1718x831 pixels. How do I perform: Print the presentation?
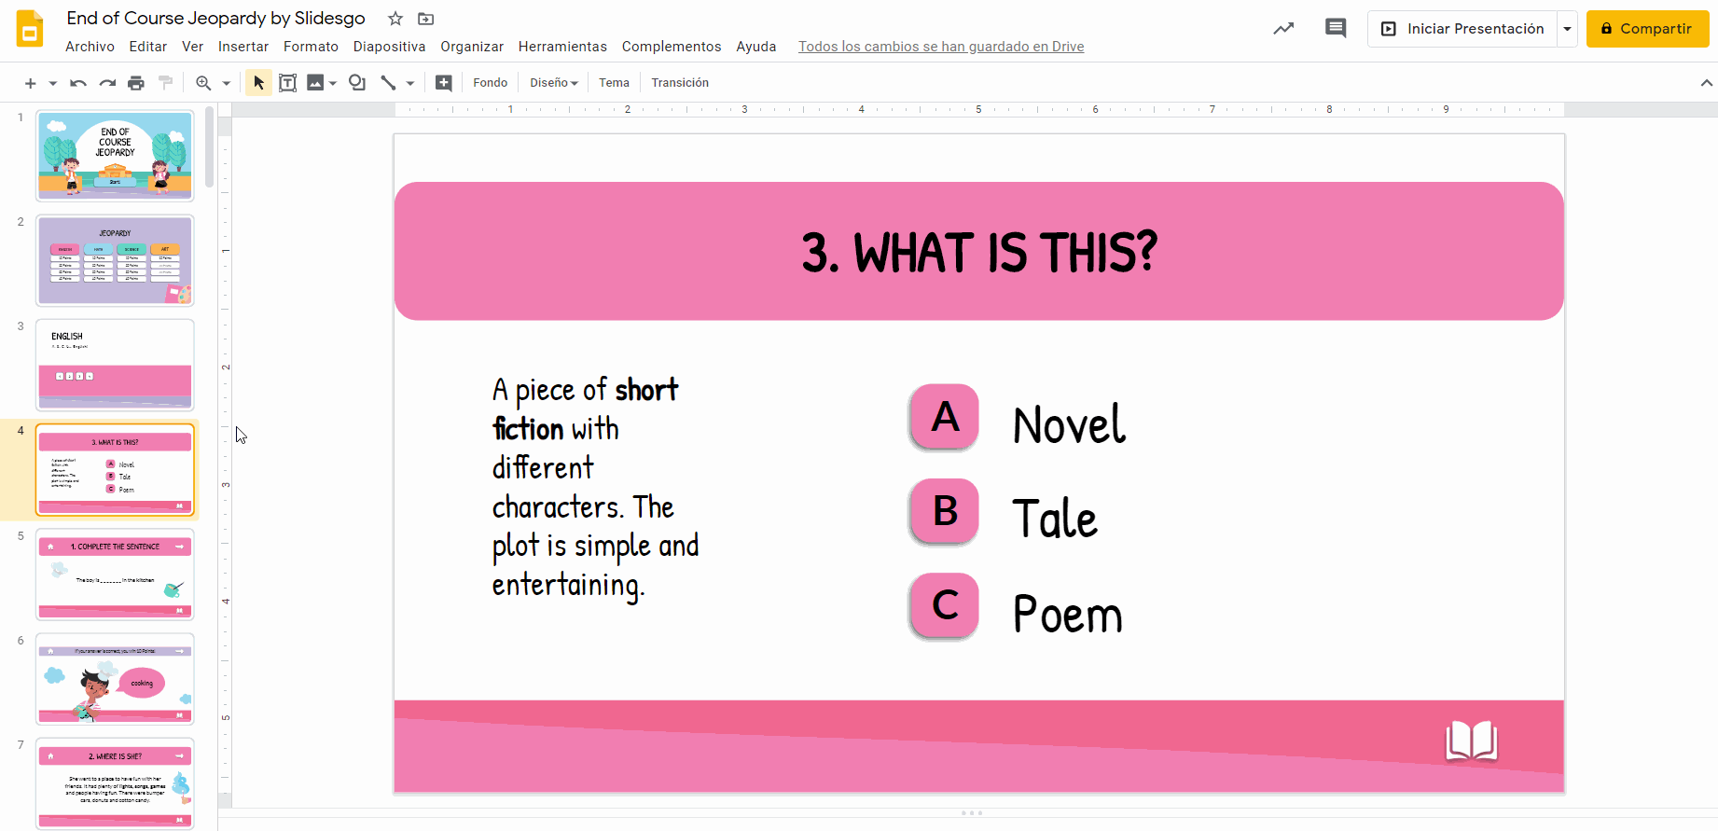click(x=136, y=83)
